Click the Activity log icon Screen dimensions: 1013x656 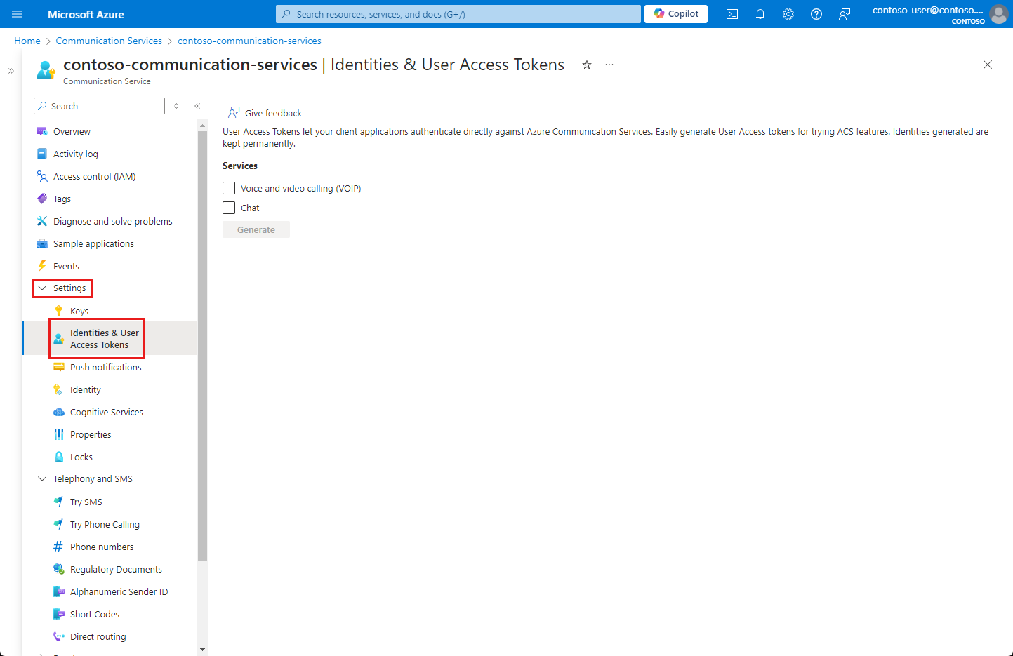[x=42, y=154]
